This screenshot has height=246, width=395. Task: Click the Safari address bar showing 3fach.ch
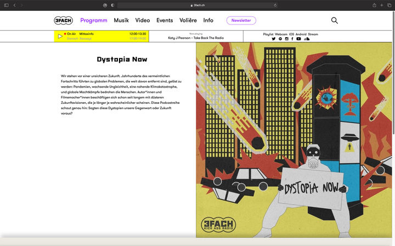point(198,5)
